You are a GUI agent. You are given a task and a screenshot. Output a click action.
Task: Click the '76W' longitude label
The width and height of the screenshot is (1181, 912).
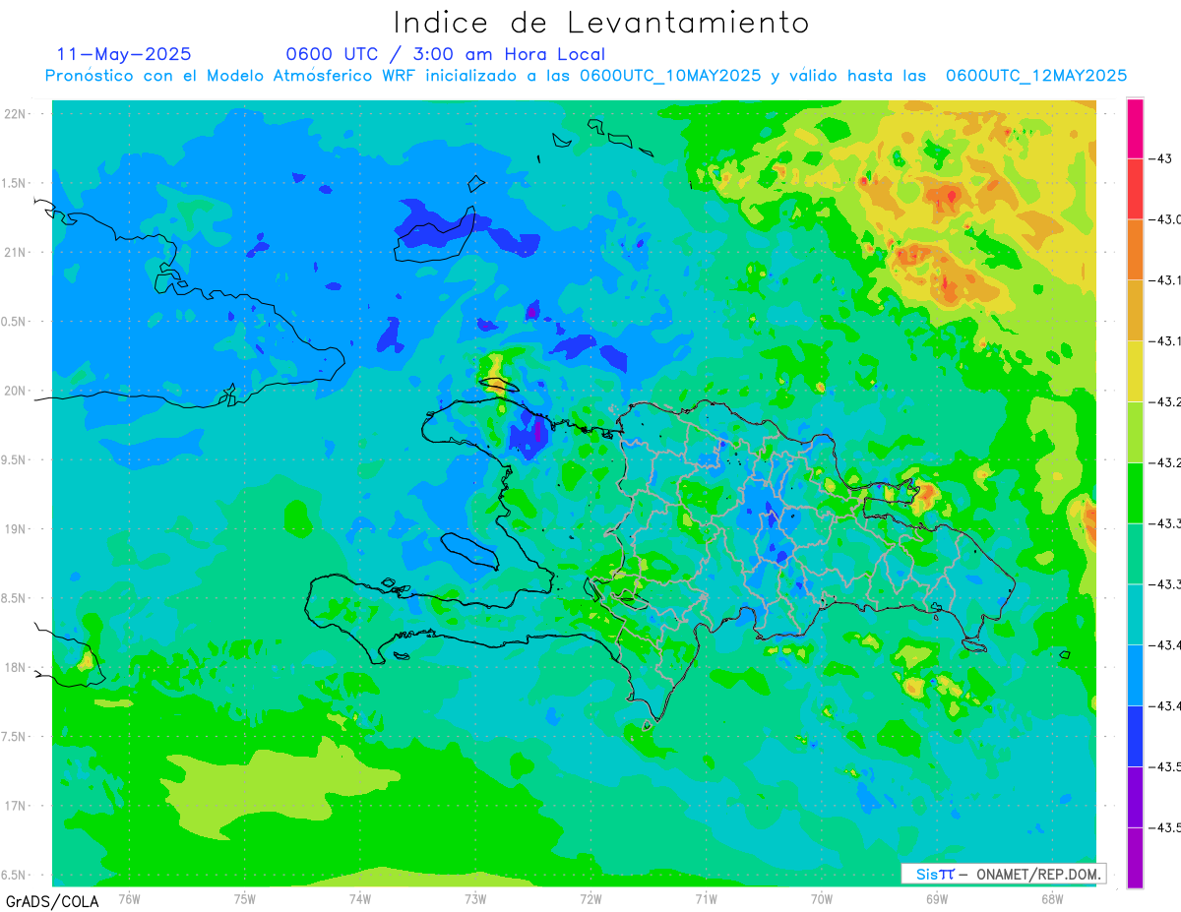click(129, 899)
